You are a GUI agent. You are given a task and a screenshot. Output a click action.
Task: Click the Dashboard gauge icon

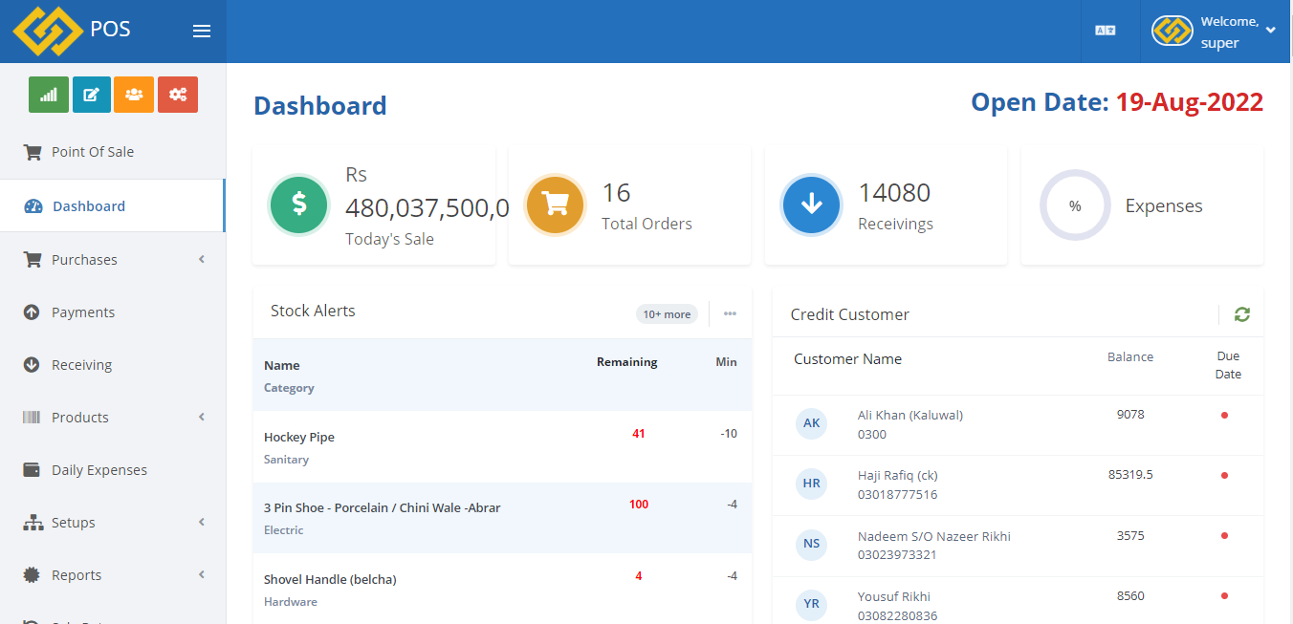[33, 206]
